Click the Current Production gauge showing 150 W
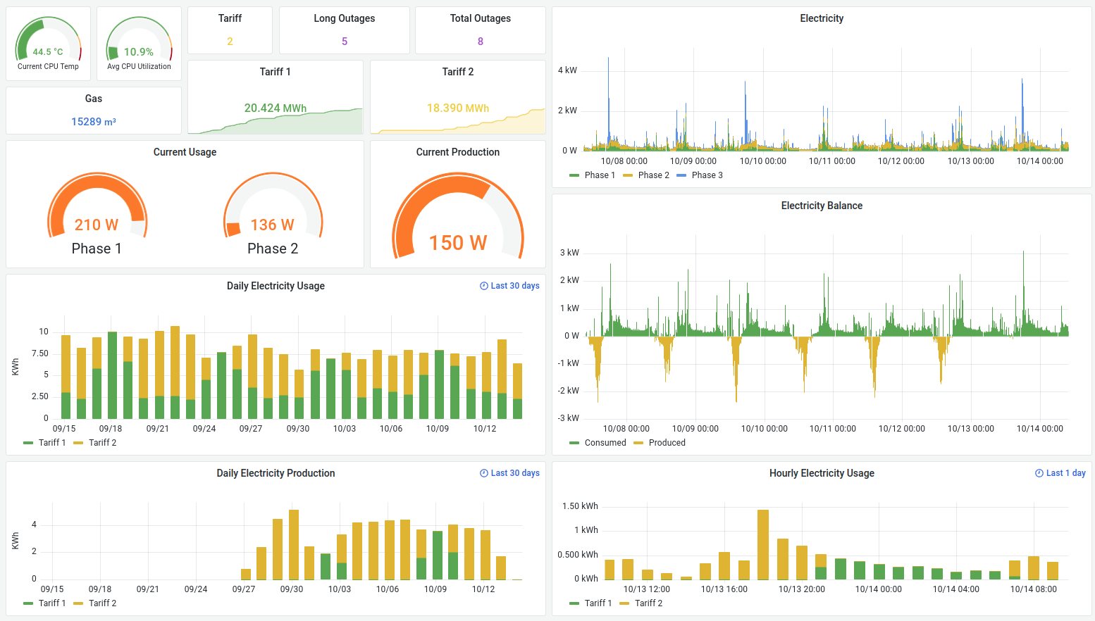This screenshot has width=1095, height=621. tap(458, 218)
